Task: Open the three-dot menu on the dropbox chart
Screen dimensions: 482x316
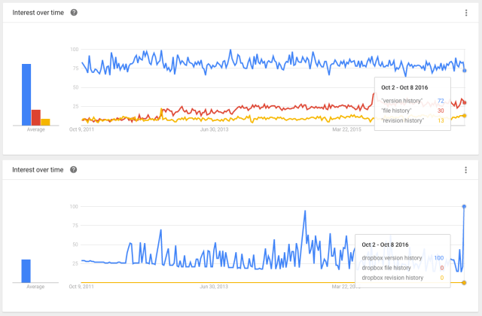Action: 466,170
